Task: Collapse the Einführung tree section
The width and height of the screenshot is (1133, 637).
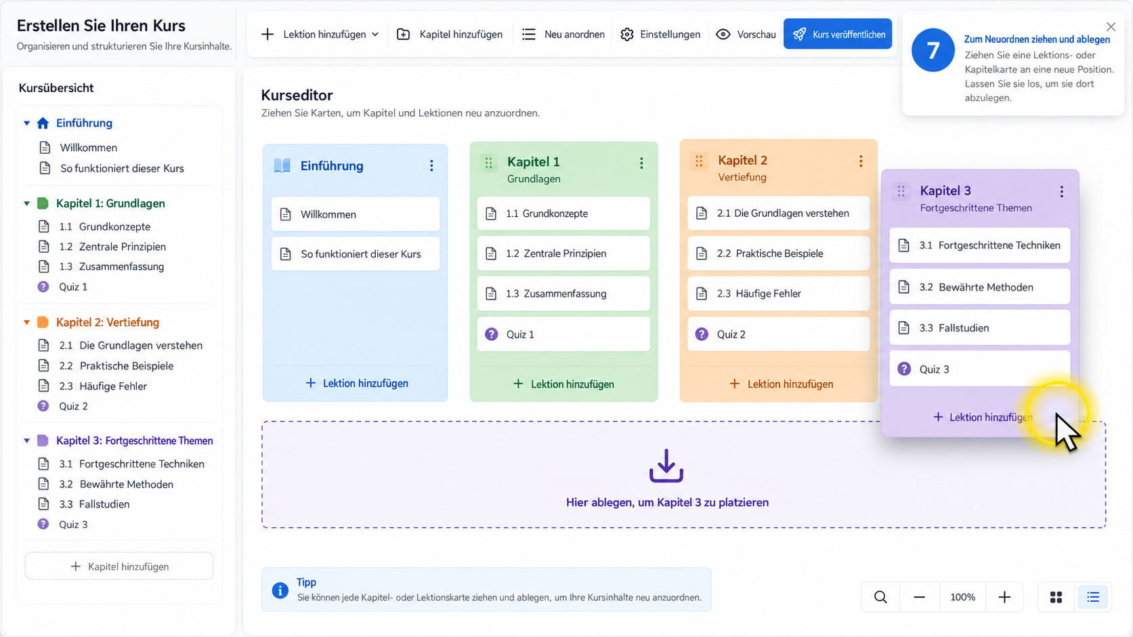Action: tap(27, 123)
